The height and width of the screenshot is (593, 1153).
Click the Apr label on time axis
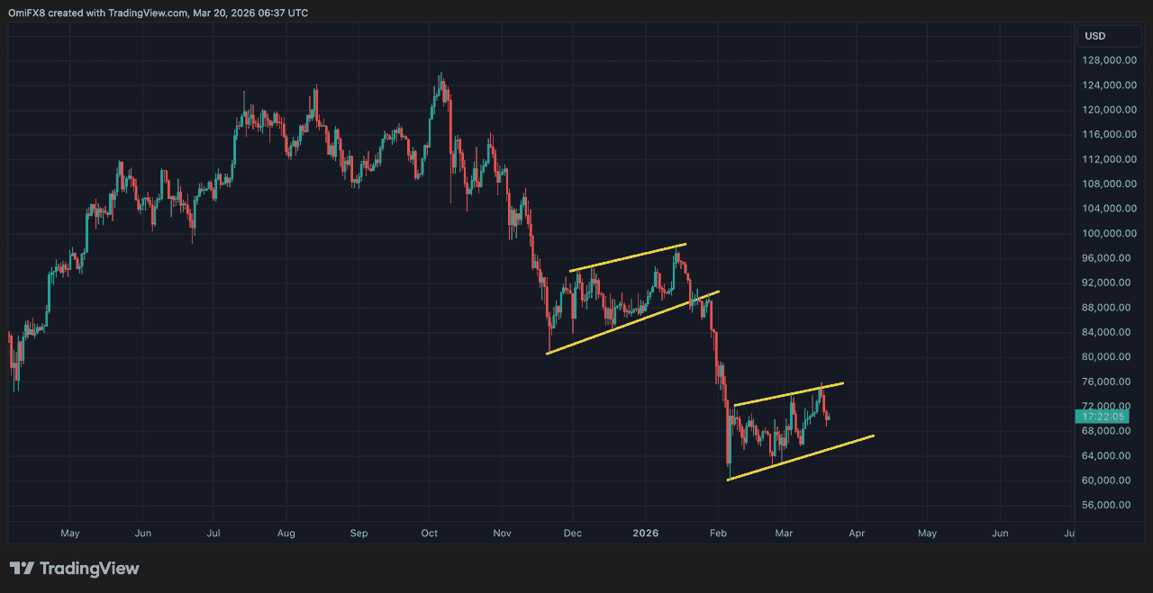click(856, 533)
